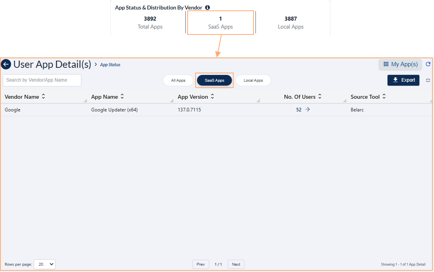This screenshot has height=272, width=434.
Task: Click the back arrow on User App Detail(s)
Action: pos(6,64)
